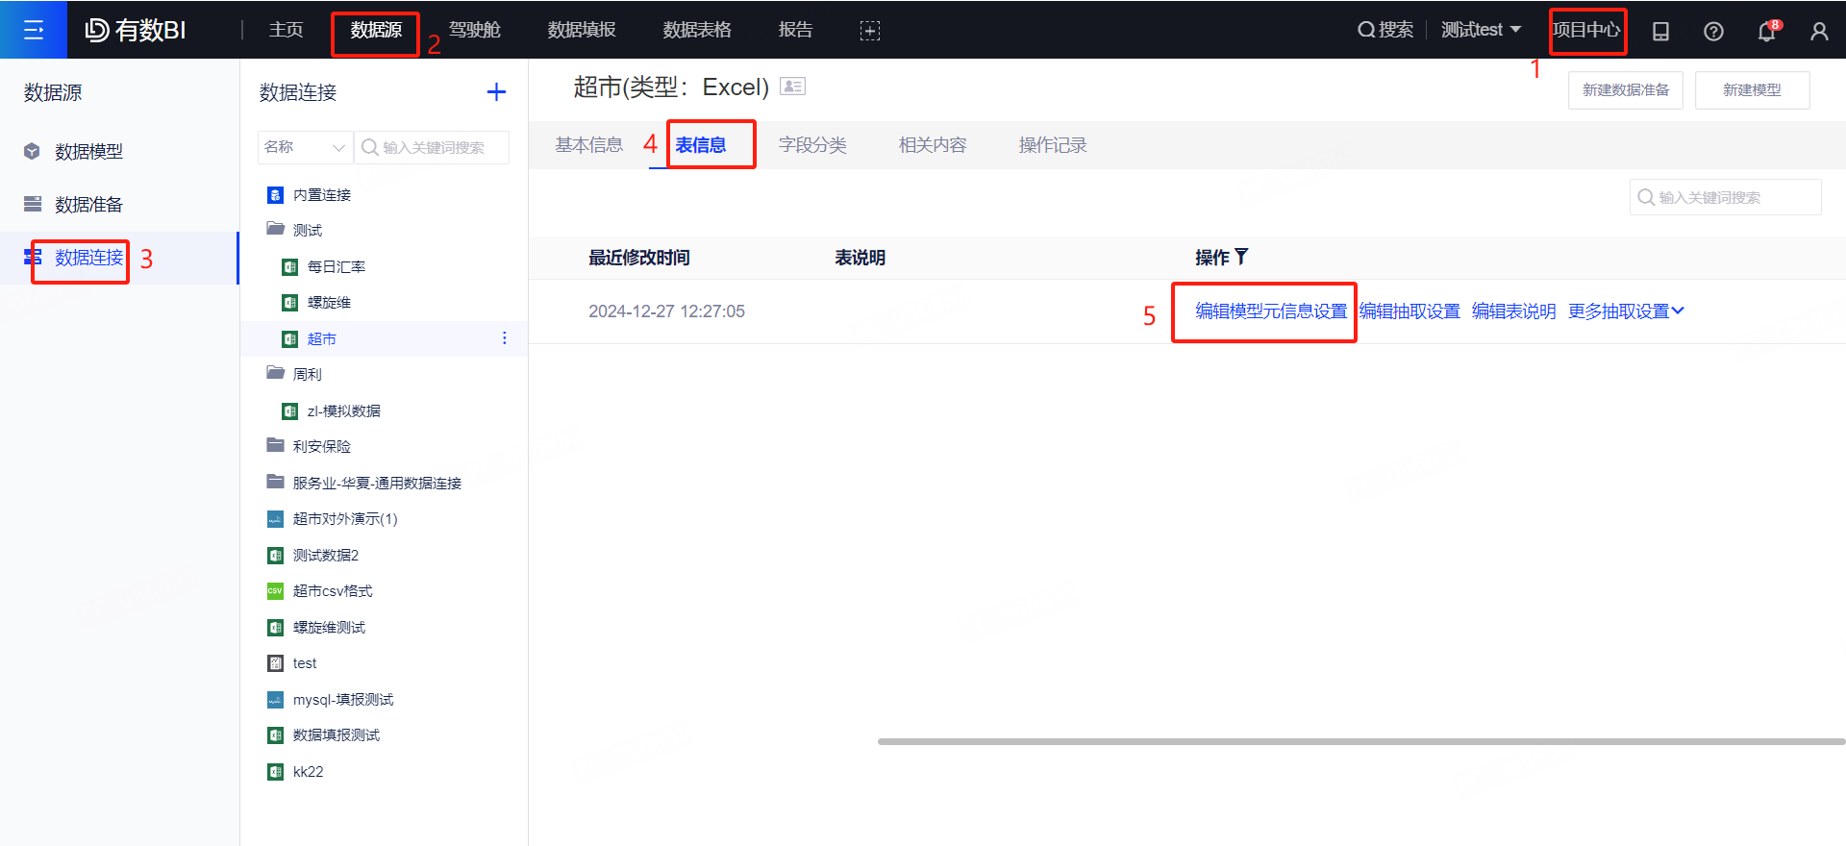This screenshot has height=846, width=1846.
Task: Click the hamburger menu icon
Action: (x=34, y=30)
